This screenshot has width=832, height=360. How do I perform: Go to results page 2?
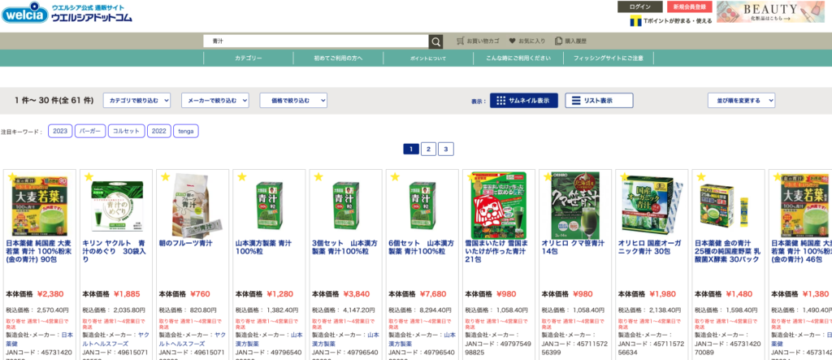429,150
